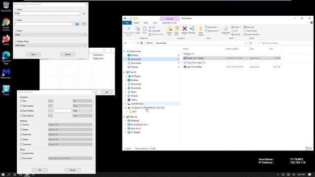Image resolution: width=315 pixels, height=177 pixels.
Task: Refresh the Downloads folder view
Action: click(x=251, y=43)
